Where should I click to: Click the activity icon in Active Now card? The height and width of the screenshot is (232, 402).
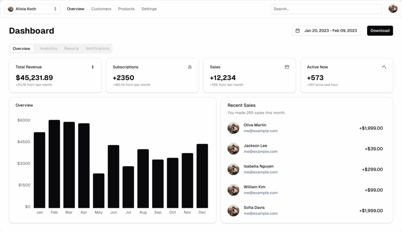tap(384, 67)
